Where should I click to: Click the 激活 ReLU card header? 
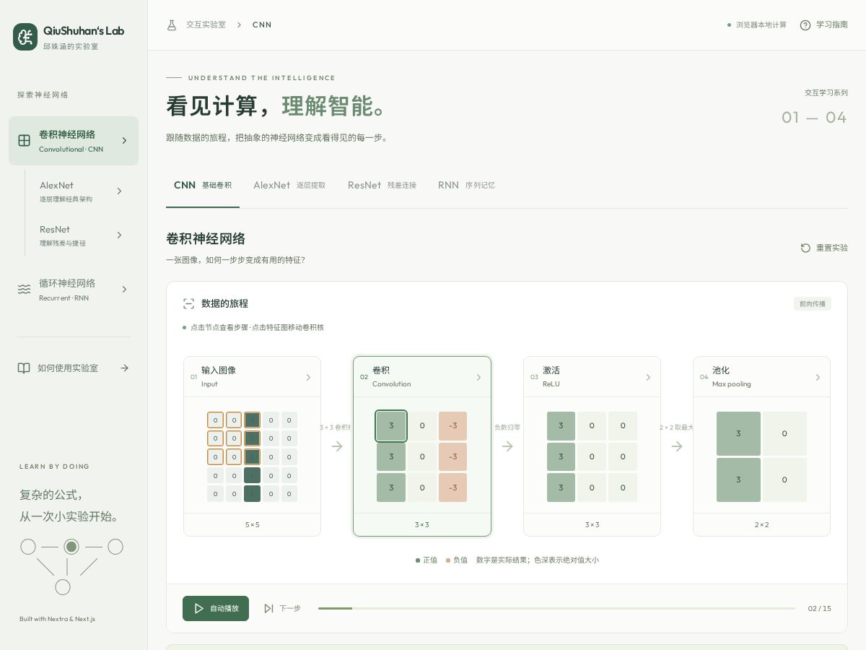592,377
